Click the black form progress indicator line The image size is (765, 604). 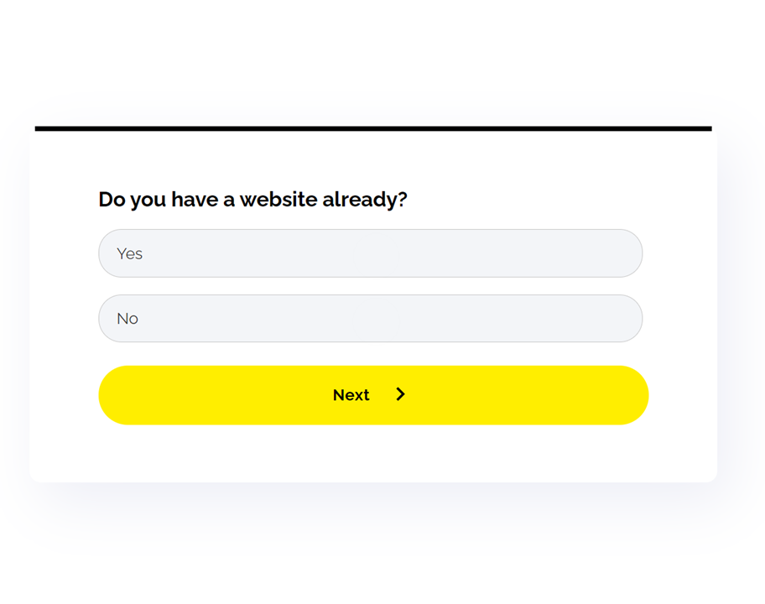pos(373,129)
